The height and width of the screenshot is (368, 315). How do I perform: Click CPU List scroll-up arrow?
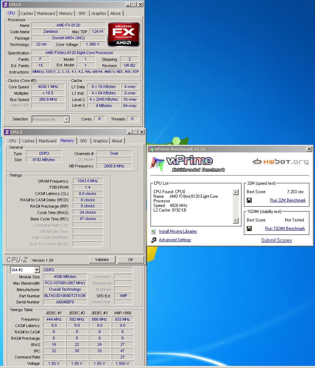tap(235, 192)
